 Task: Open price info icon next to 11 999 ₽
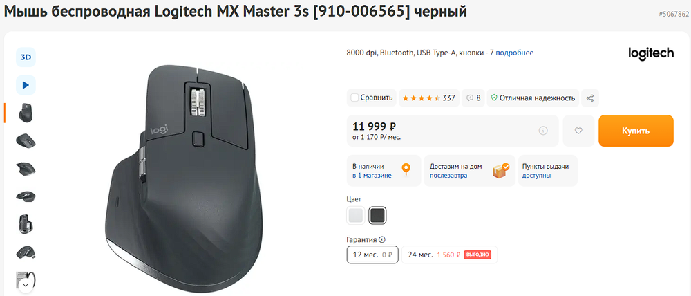coord(543,131)
